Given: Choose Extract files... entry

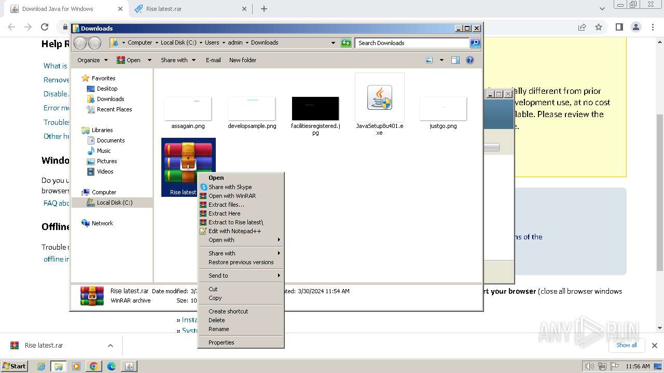Looking at the screenshot, I should point(241,205).
